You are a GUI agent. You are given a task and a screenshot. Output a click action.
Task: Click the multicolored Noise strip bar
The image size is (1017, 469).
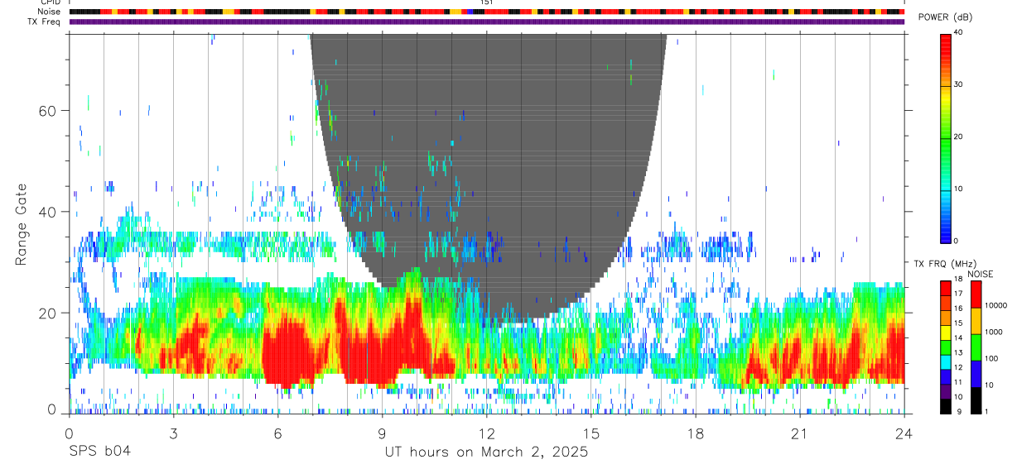[x=487, y=12]
